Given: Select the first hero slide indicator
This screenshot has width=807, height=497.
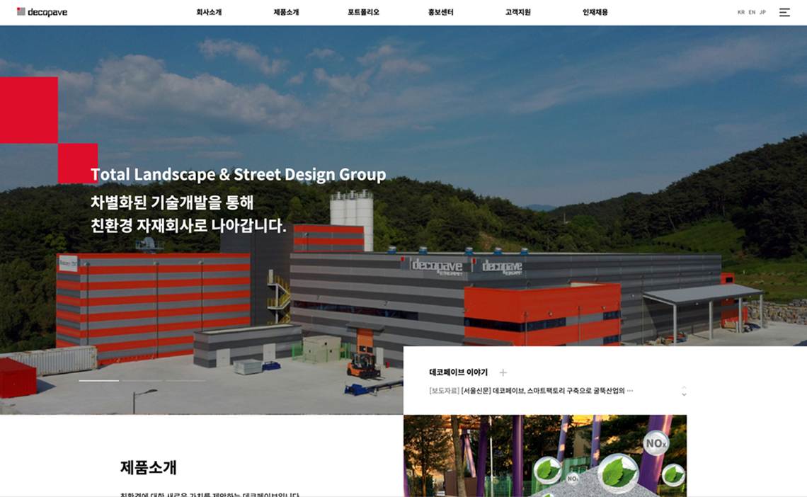Looking at the screenshot, I should tap(98, 381).
